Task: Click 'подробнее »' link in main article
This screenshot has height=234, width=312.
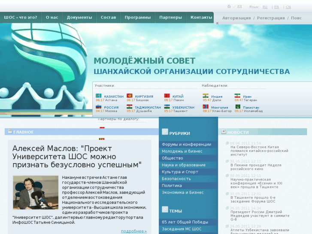Action: pos(134,231)
